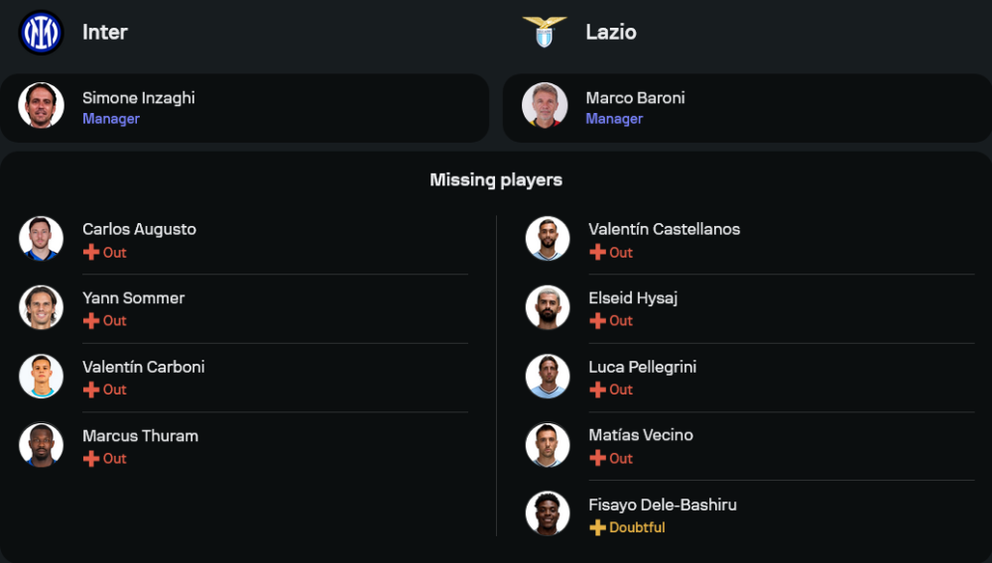This screenshot has height=563, width=992.
Task: Open Marco Baroni's manager photo
Action: [x=545, y=106]
